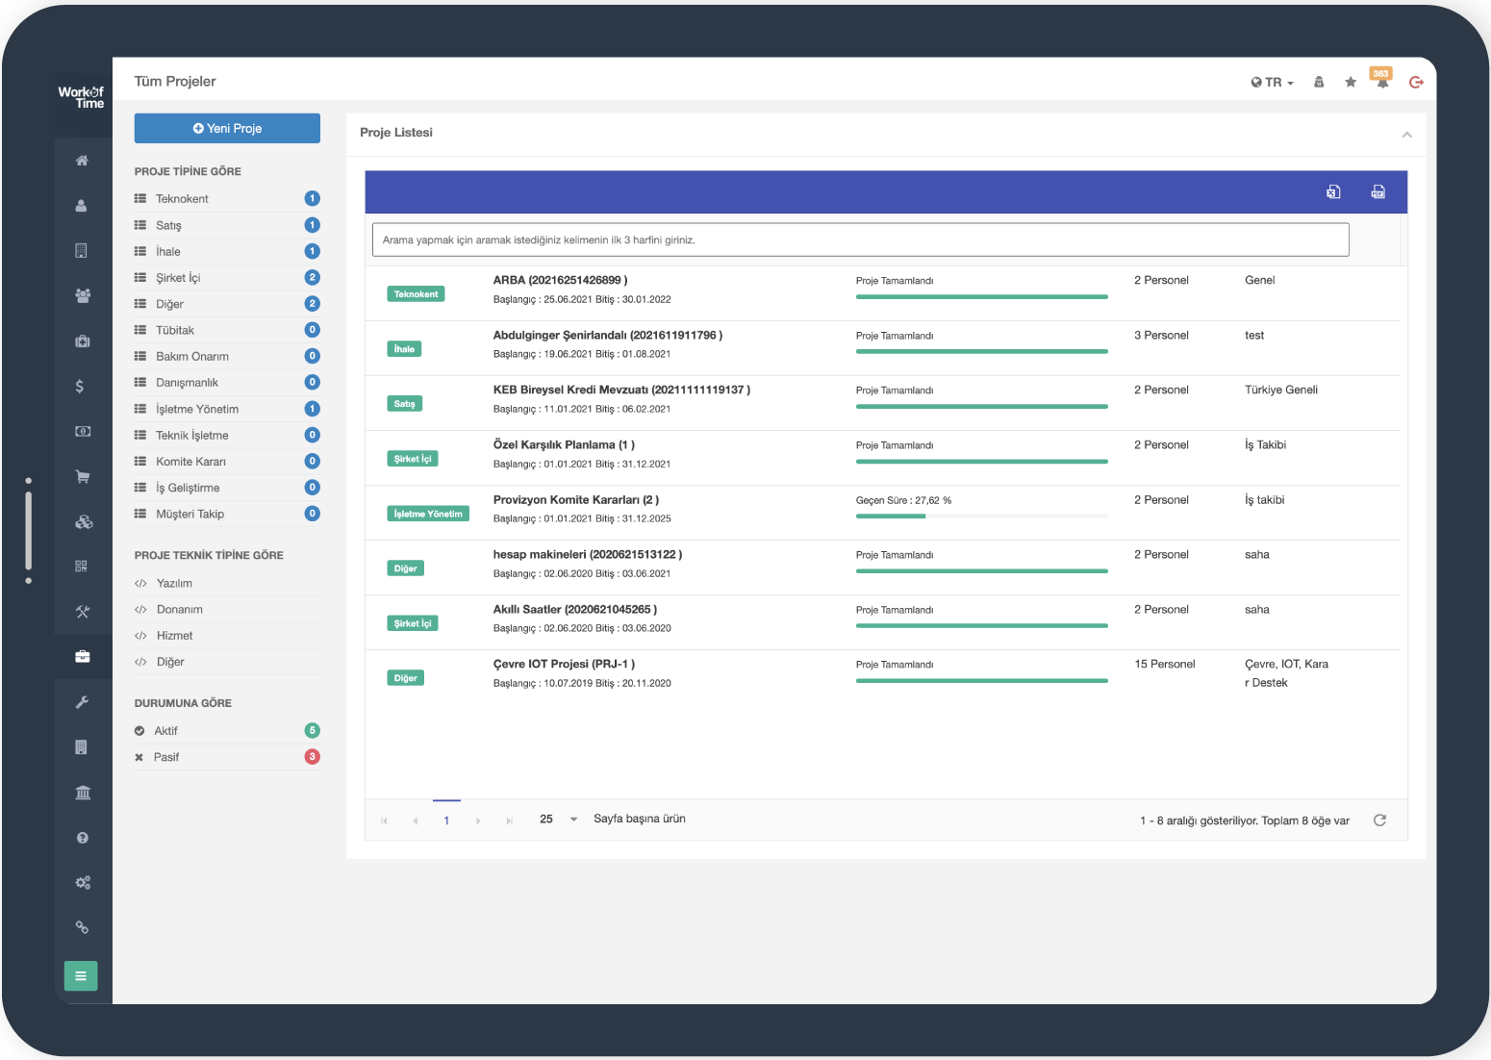Open the QR code sidebar icon
1491x1060 pixels.
pyautogui.click(x=81, y=567)
